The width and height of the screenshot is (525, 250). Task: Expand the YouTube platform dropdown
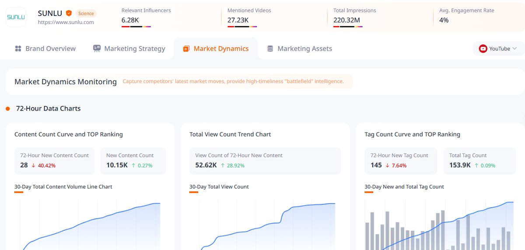[x=499, y=49]
